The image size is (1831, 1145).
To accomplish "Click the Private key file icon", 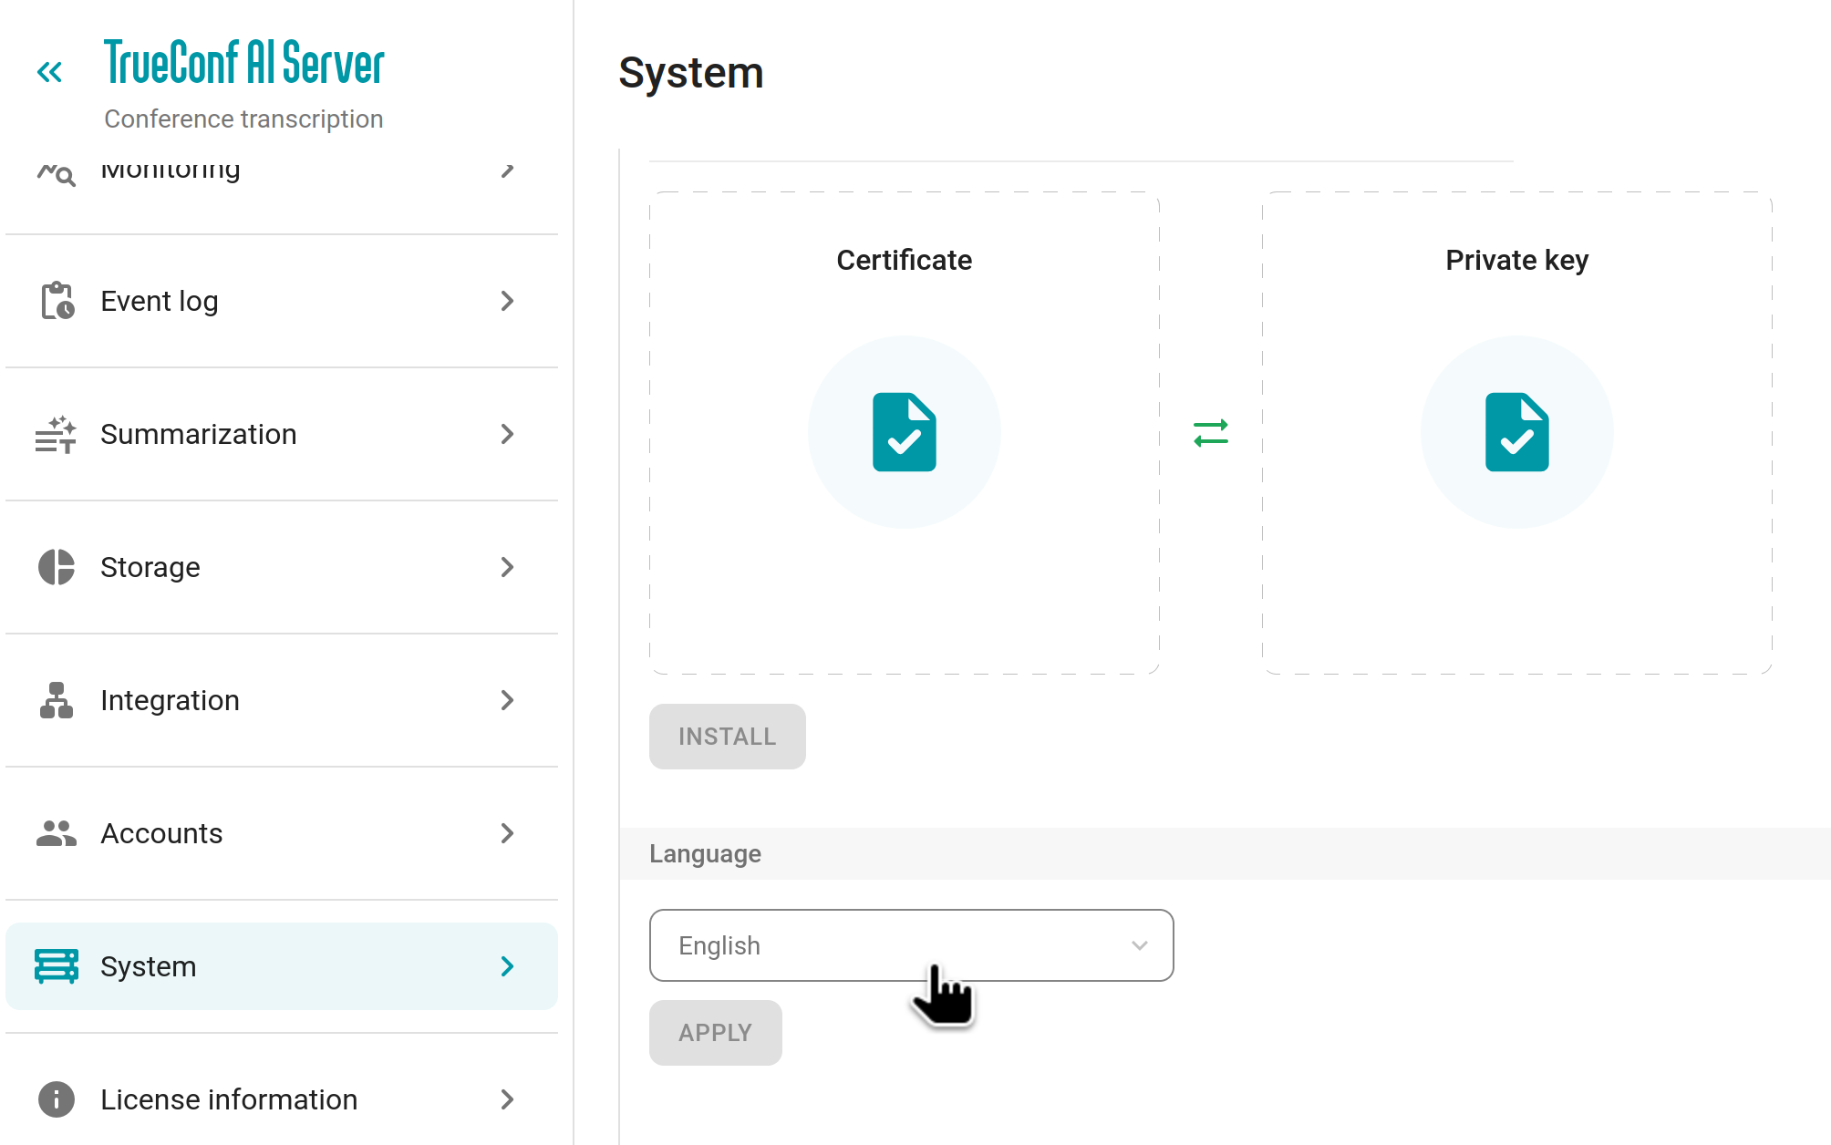I will 1516,432.
